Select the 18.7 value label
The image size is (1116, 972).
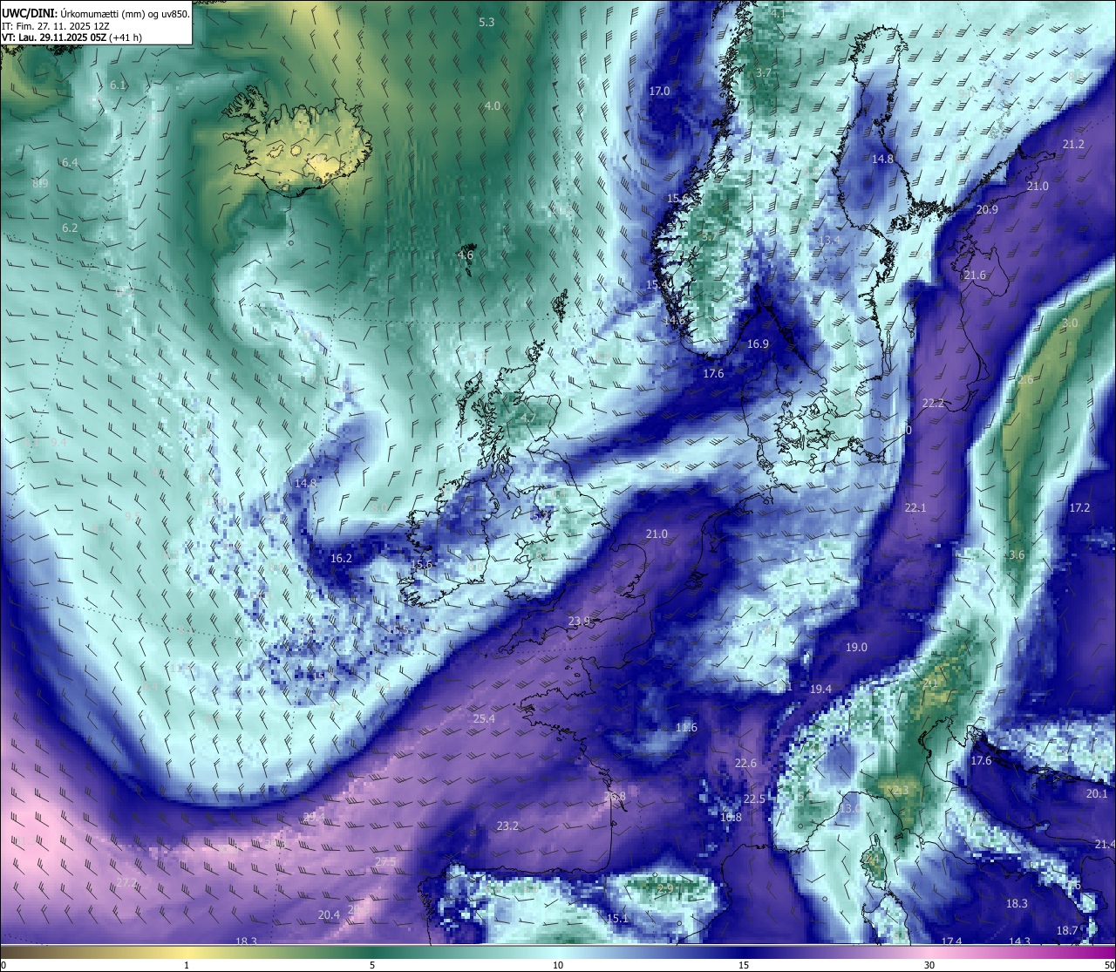pyautogui.click(x=1067, y=930)
